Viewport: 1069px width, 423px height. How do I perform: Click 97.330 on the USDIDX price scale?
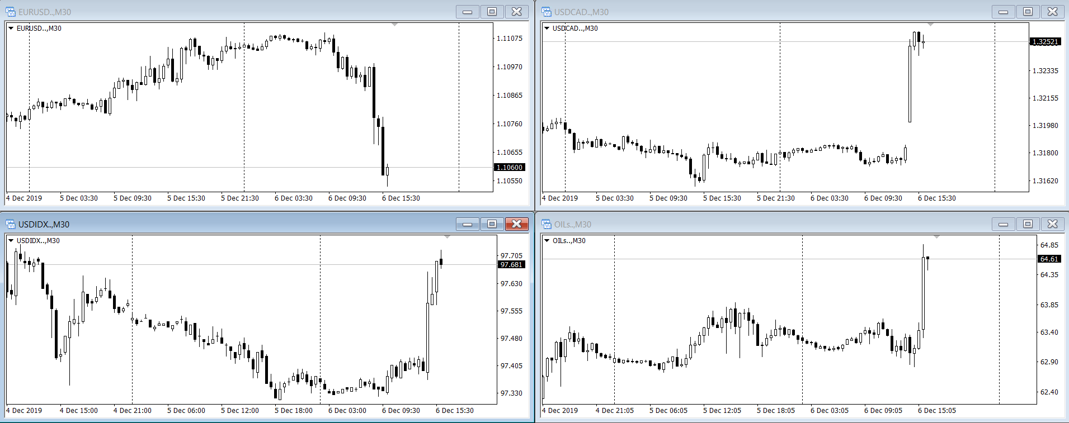pyautogui.click(x=511, y=393)
